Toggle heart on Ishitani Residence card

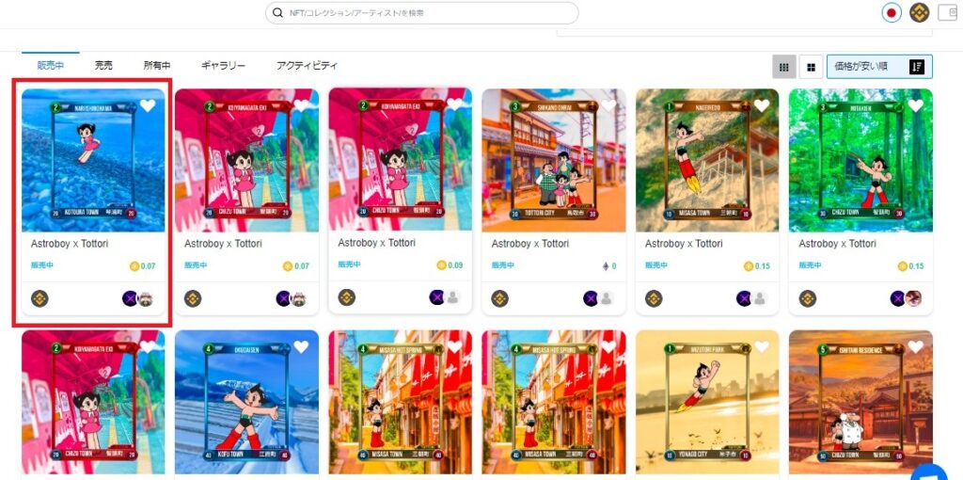[915, 347]
